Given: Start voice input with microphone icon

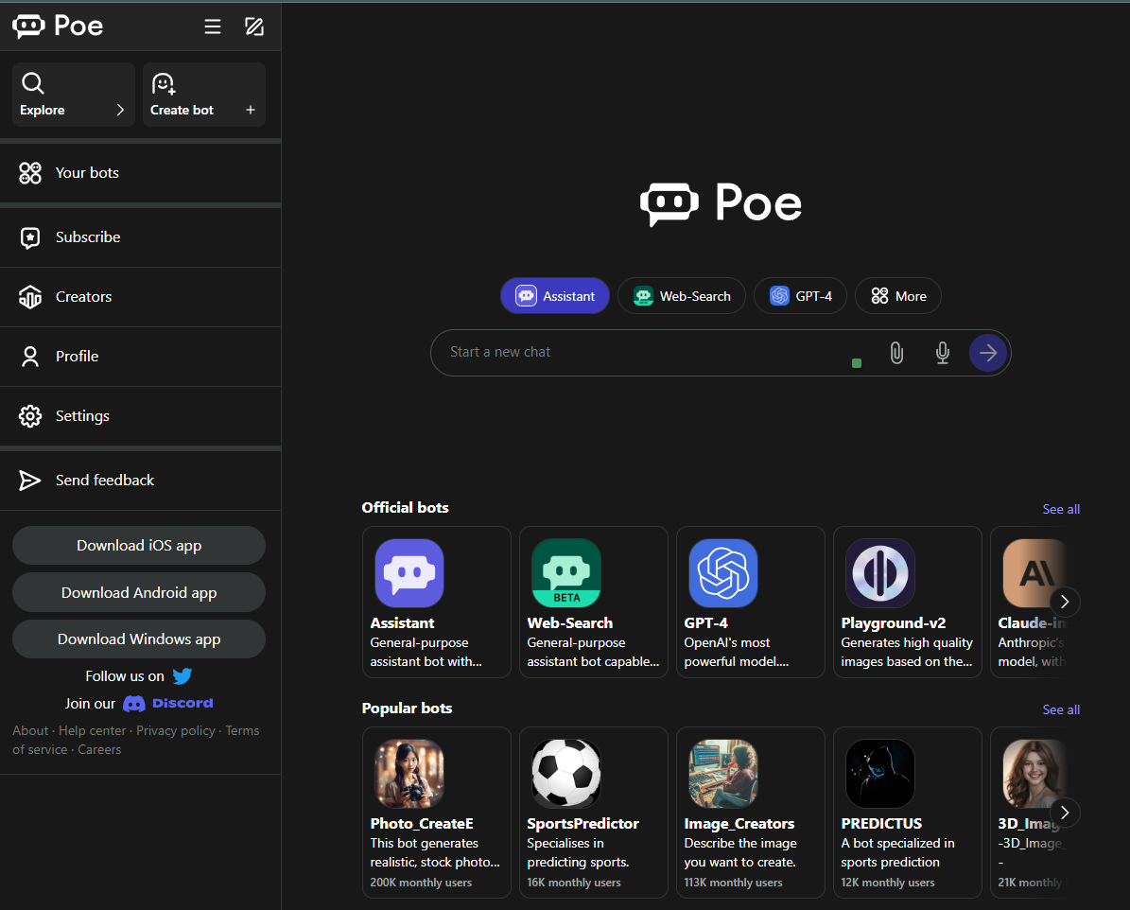Looking at the screenshot, I should tap(943, 353).
